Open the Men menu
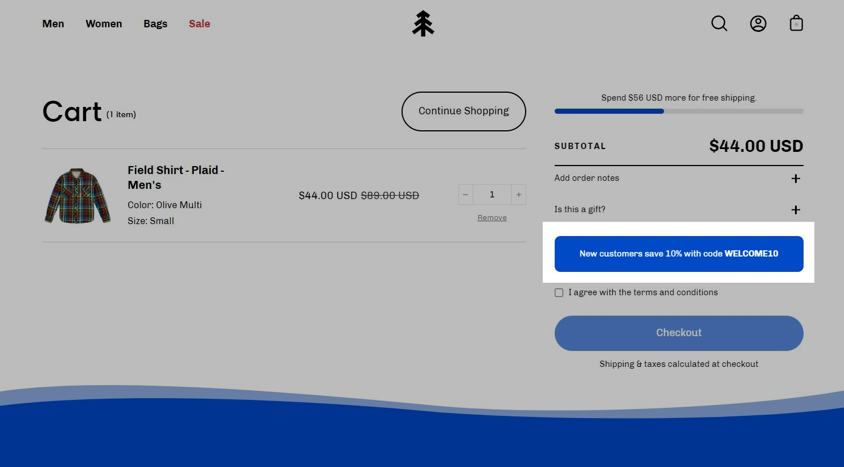 click(x=53, y=24)
